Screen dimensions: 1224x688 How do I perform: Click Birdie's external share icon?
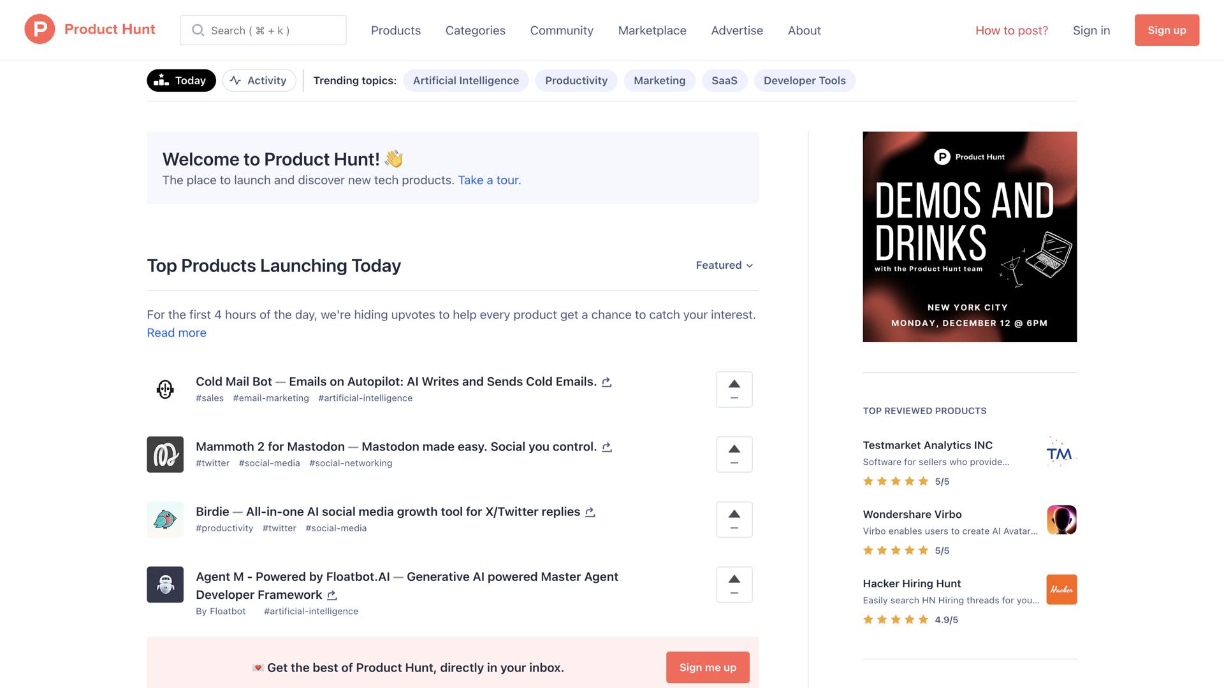(x=590, y=512)
